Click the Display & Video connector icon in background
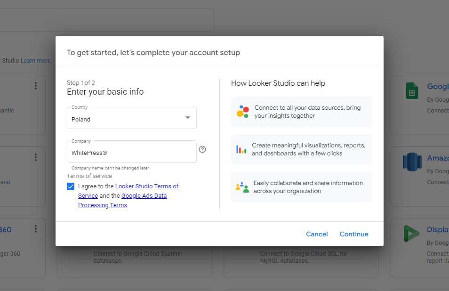Image resolution: width=449 pixels, height=291 pixels. point(411,234)
